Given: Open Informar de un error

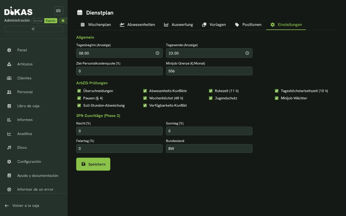Looking at the screenshot, I should coord(34,189).
